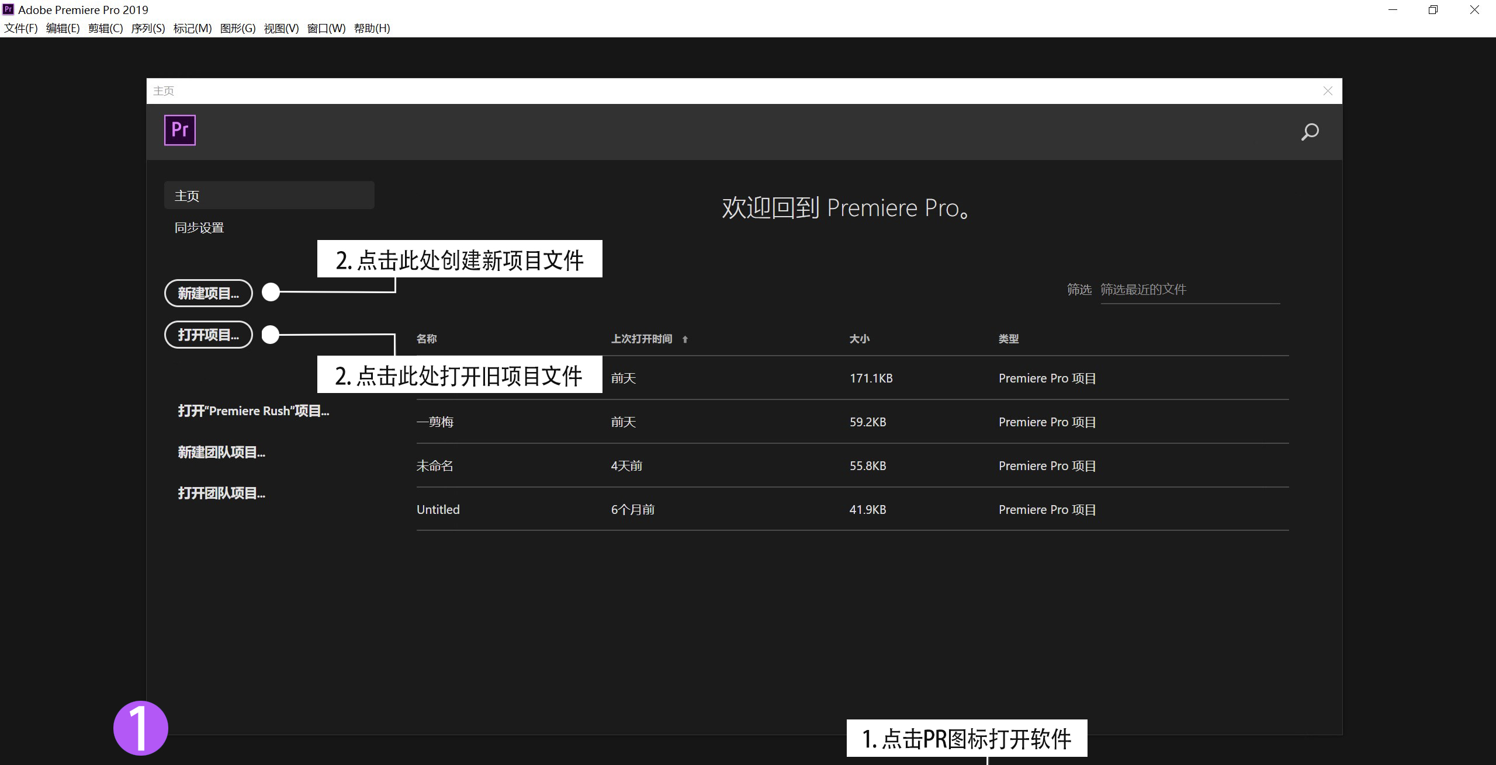1496x765 pixels.
Task: Open recent project Untitled
Action: [x=438, y=509]
